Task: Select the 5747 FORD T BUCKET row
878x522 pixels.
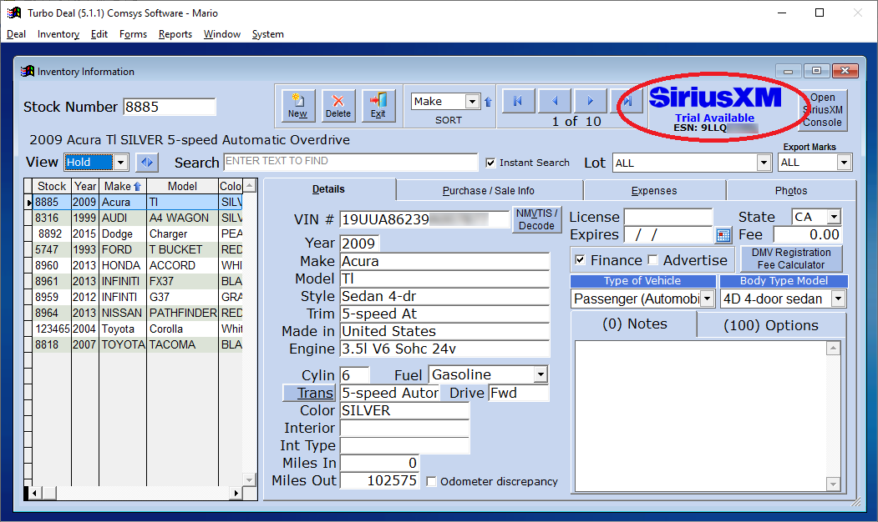Action: pyautogui.click(x=138, y=250)
